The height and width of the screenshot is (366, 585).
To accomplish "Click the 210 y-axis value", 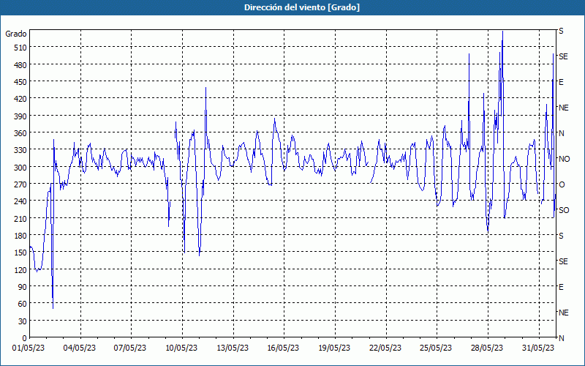I will tap(20, 218).
